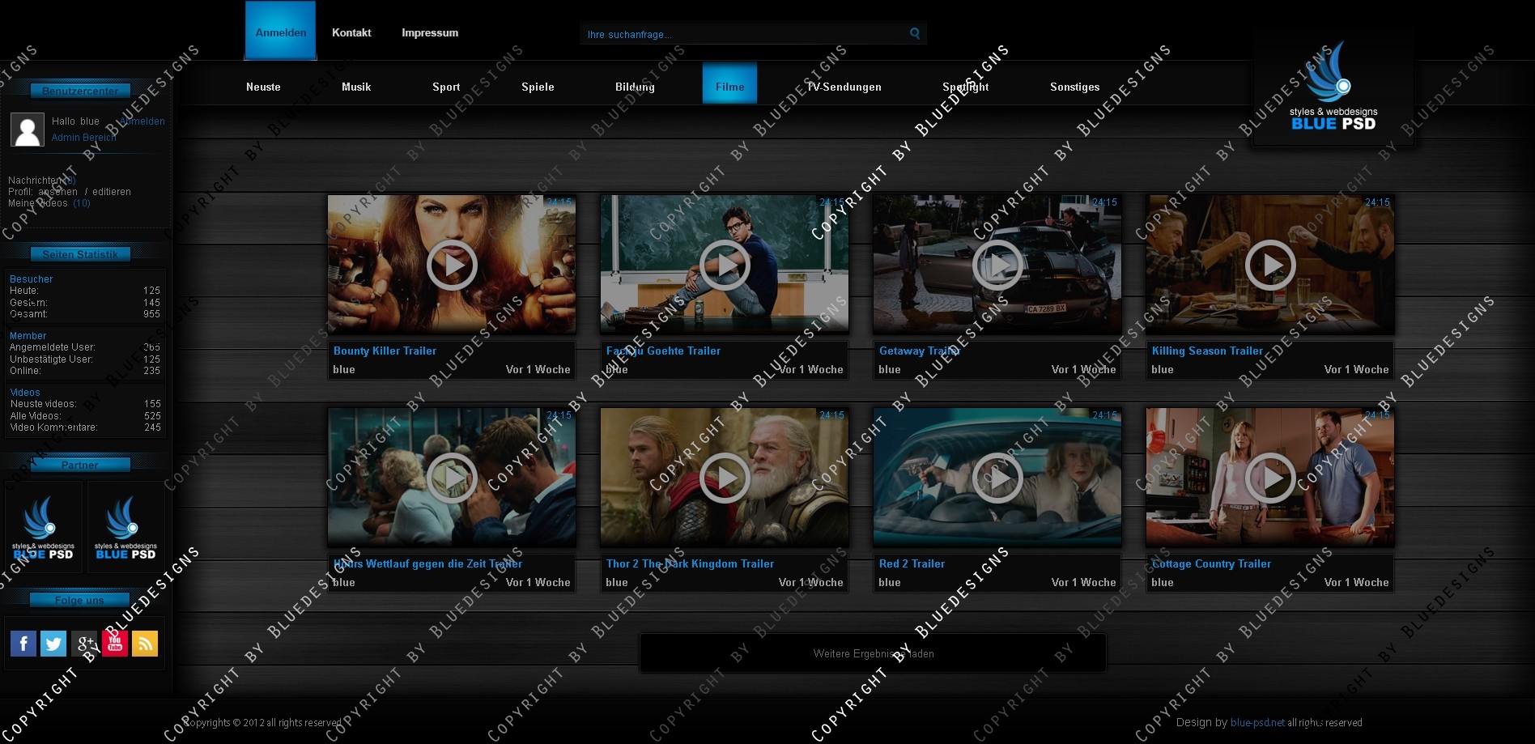Open the YouTube social icon

point(115,644)
